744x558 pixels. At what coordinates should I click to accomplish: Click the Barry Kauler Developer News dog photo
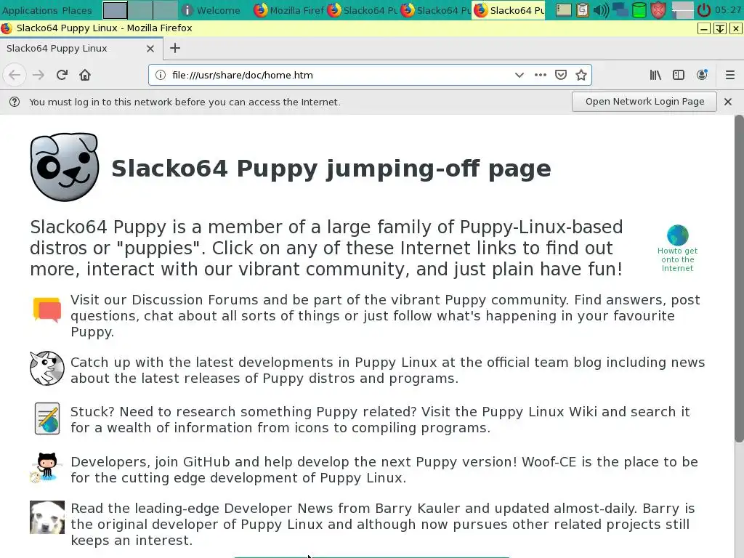pos(47,517)
